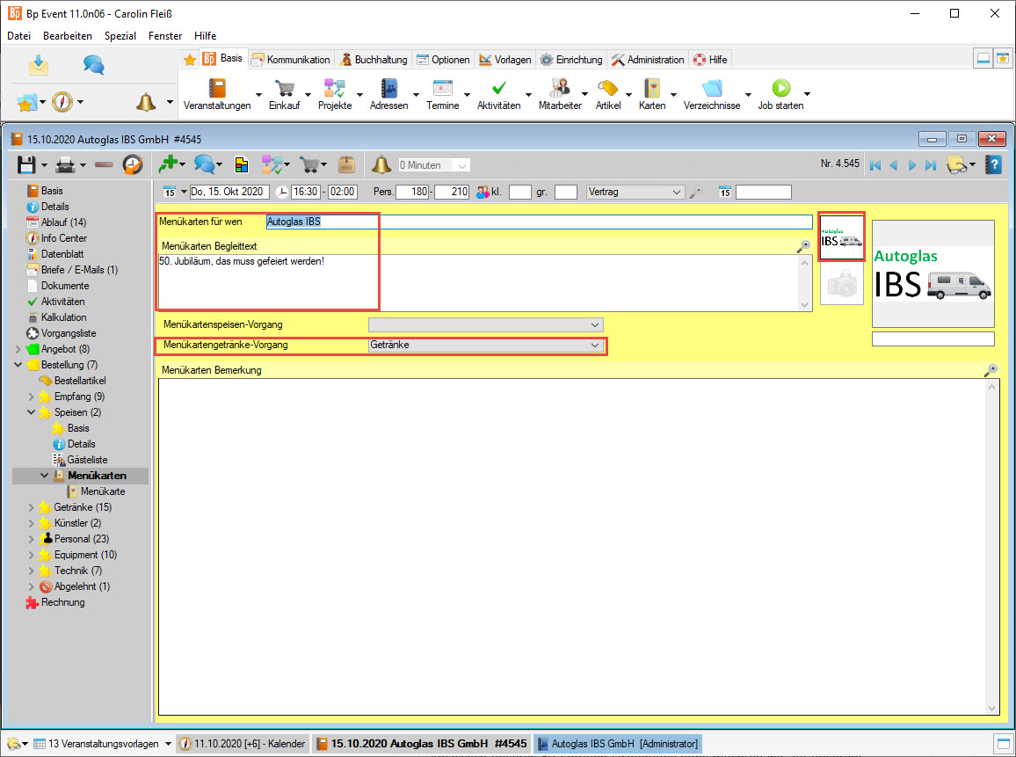
Task: Open the Adressen address book icon
Action: pyautogui.click(x=388, y=89)
